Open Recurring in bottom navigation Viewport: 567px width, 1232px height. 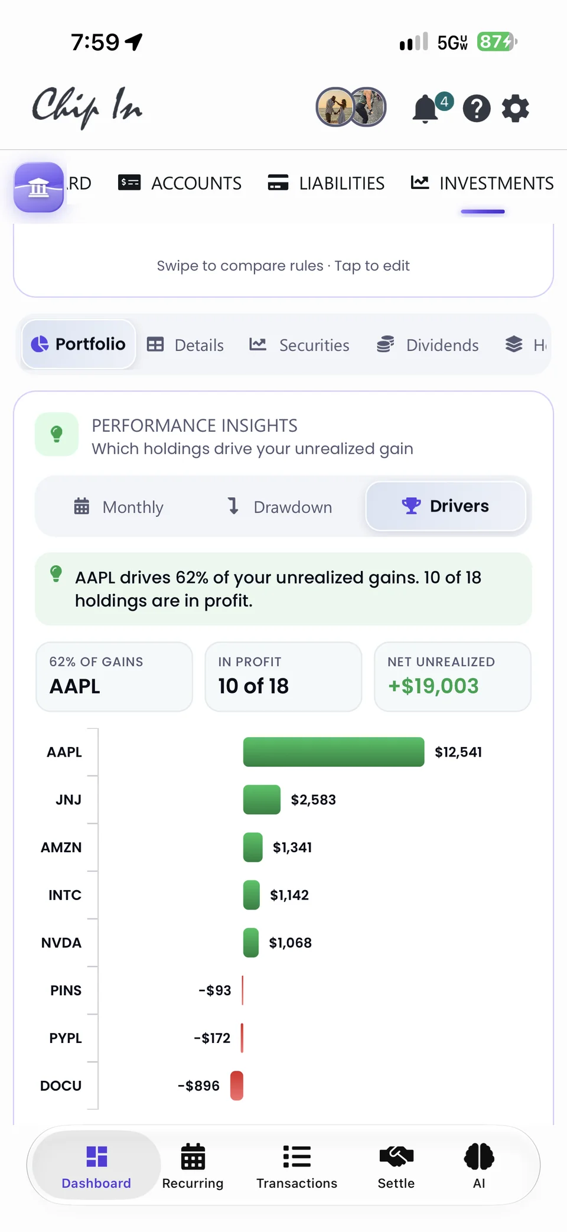coord(193,1166)
